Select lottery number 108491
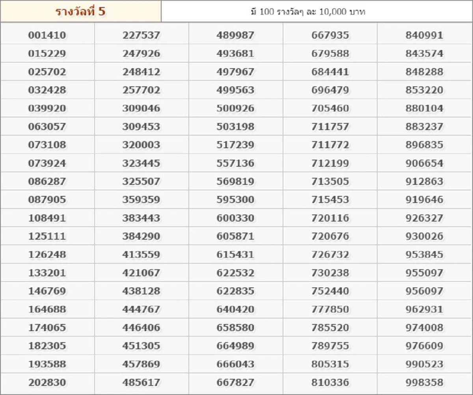The width and height of the screenshot is (473, 395). click(47, 218)
